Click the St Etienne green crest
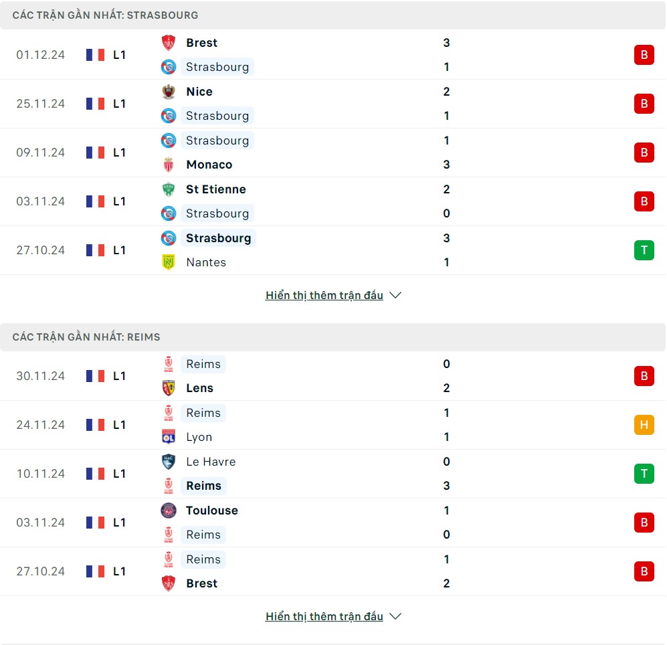667x645 pixels. tap(169, 189)
